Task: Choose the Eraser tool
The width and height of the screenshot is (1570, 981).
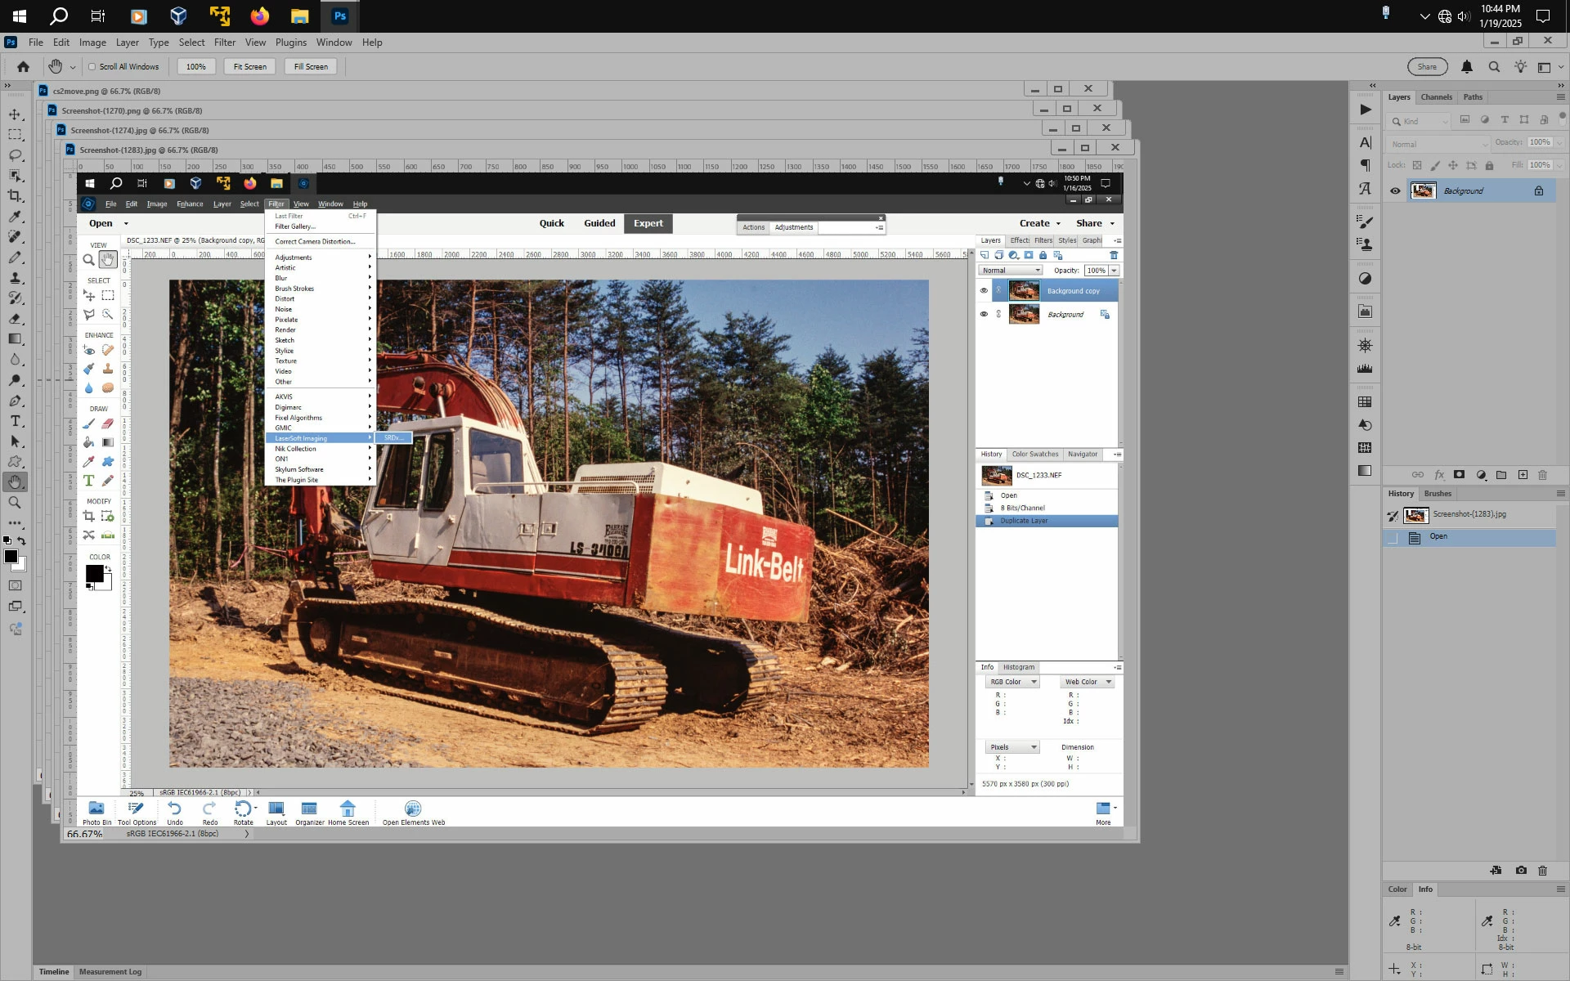Action: (x=15, y=319)
